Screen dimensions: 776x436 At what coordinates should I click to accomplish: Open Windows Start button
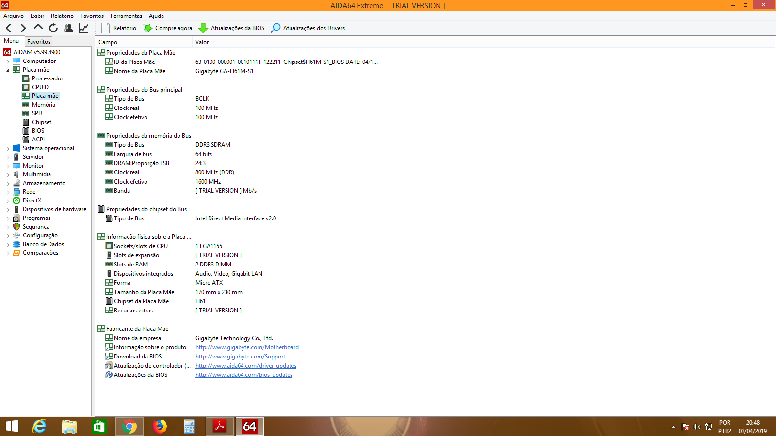pyautogui.click(x=12, y=426)
